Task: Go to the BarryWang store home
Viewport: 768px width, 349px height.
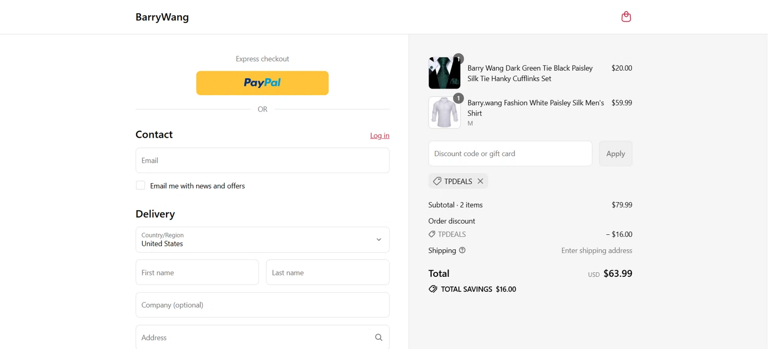Action: pyautogui.click(x=162, y=17)
